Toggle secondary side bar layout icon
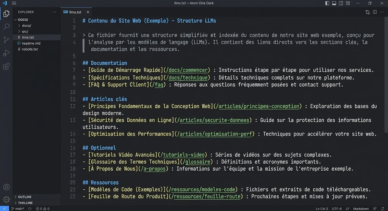The image size is (388, 211). click(341, 3)
